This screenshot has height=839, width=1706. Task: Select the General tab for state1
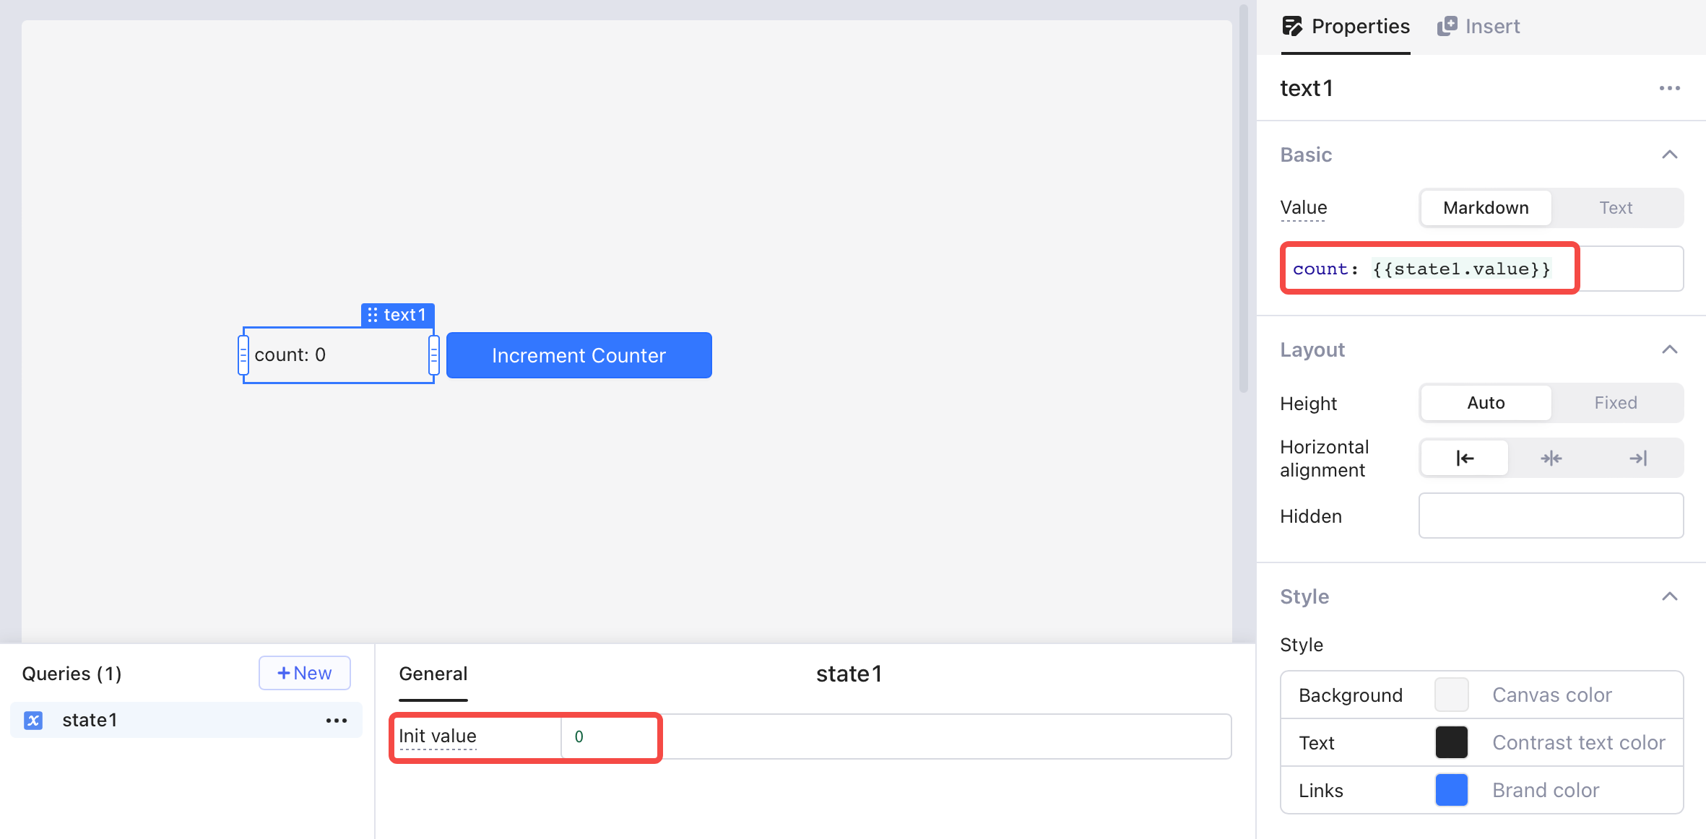pyautogui.click(x=433, y=674)
